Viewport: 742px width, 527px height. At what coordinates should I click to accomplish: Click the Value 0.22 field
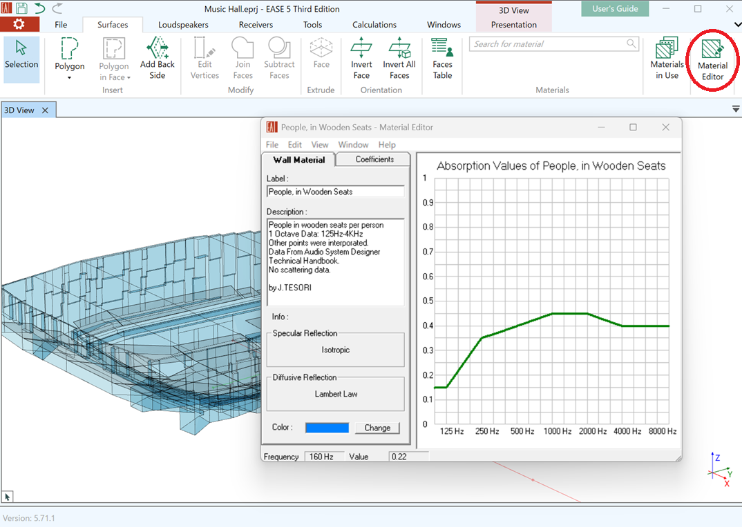[409, 457]
